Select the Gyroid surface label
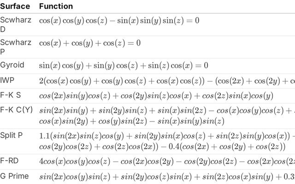Viewport: 295px width, 184px height. (12, 65)
